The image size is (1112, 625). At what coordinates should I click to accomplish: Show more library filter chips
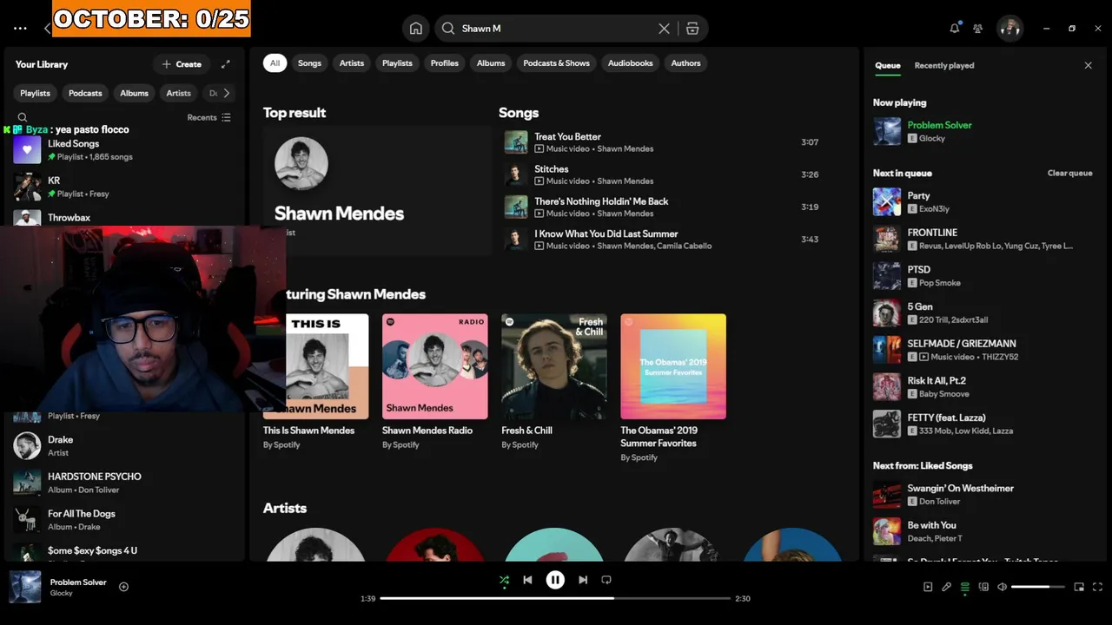click(226, 93)
